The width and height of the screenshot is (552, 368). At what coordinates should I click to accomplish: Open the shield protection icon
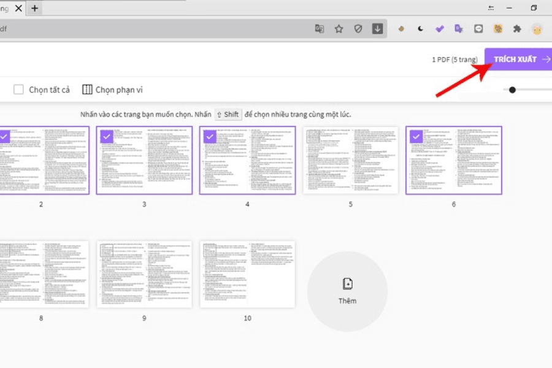click(358, 28)
